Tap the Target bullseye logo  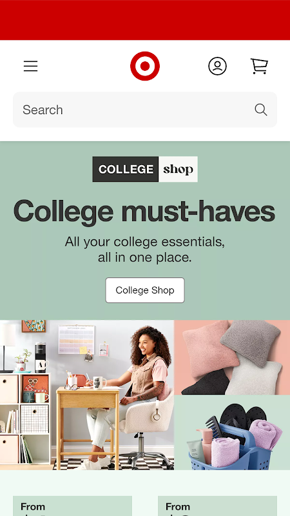point(145,66)
